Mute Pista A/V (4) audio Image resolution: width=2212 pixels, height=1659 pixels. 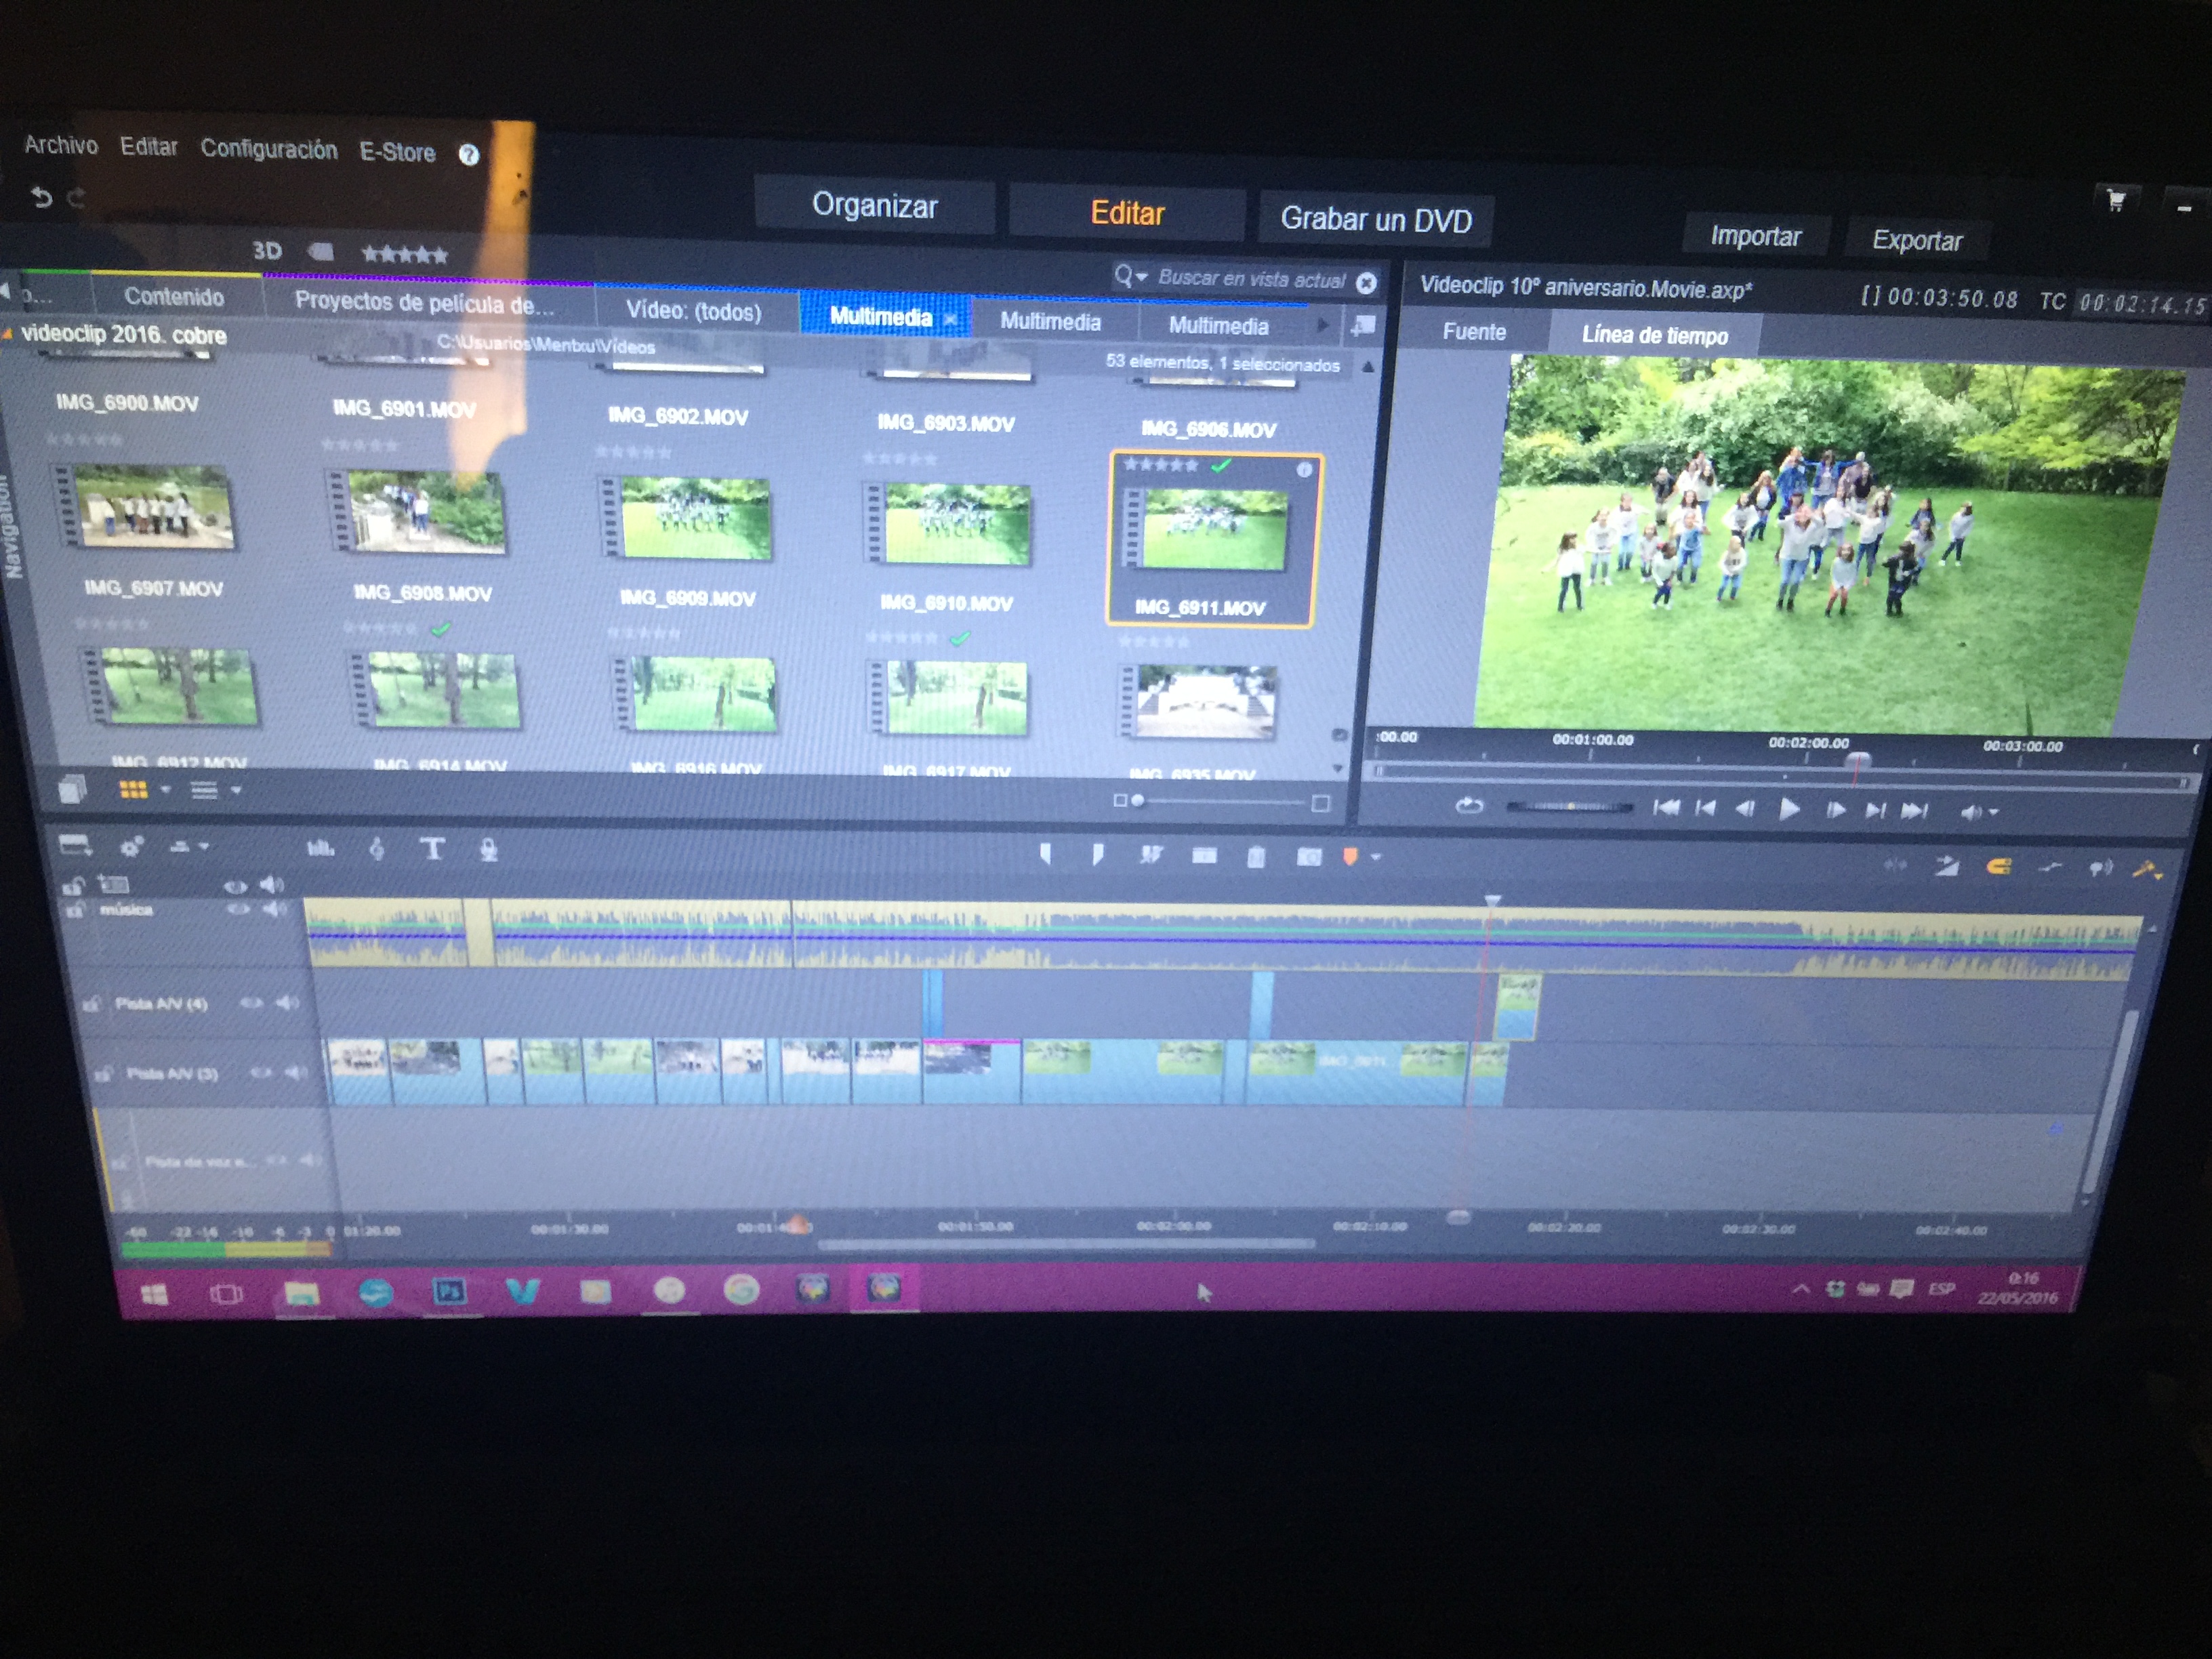pos(287,1002)
